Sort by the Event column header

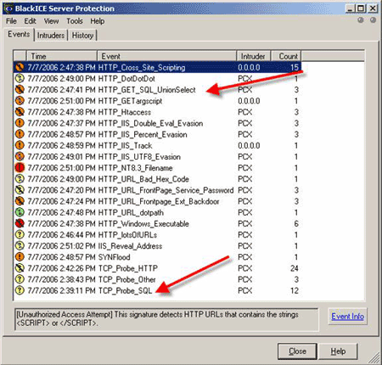click(166, 56)
